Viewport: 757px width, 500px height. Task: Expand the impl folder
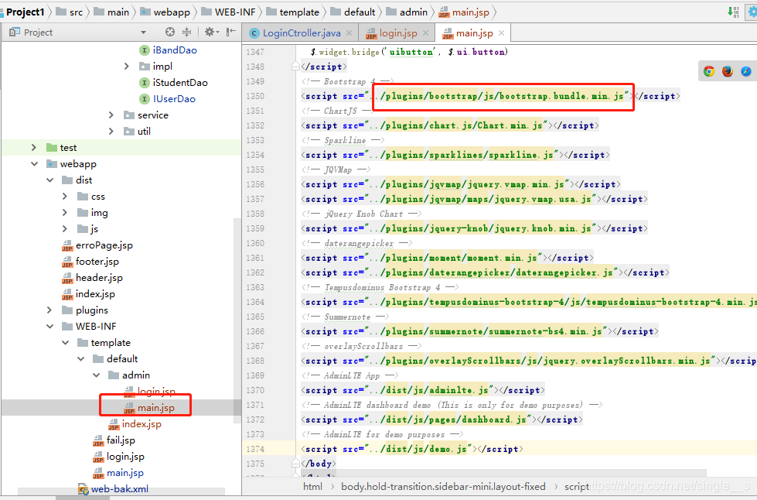[127, 67]
